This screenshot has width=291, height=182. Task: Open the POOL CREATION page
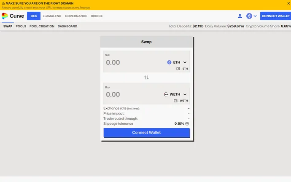point(42,26)
